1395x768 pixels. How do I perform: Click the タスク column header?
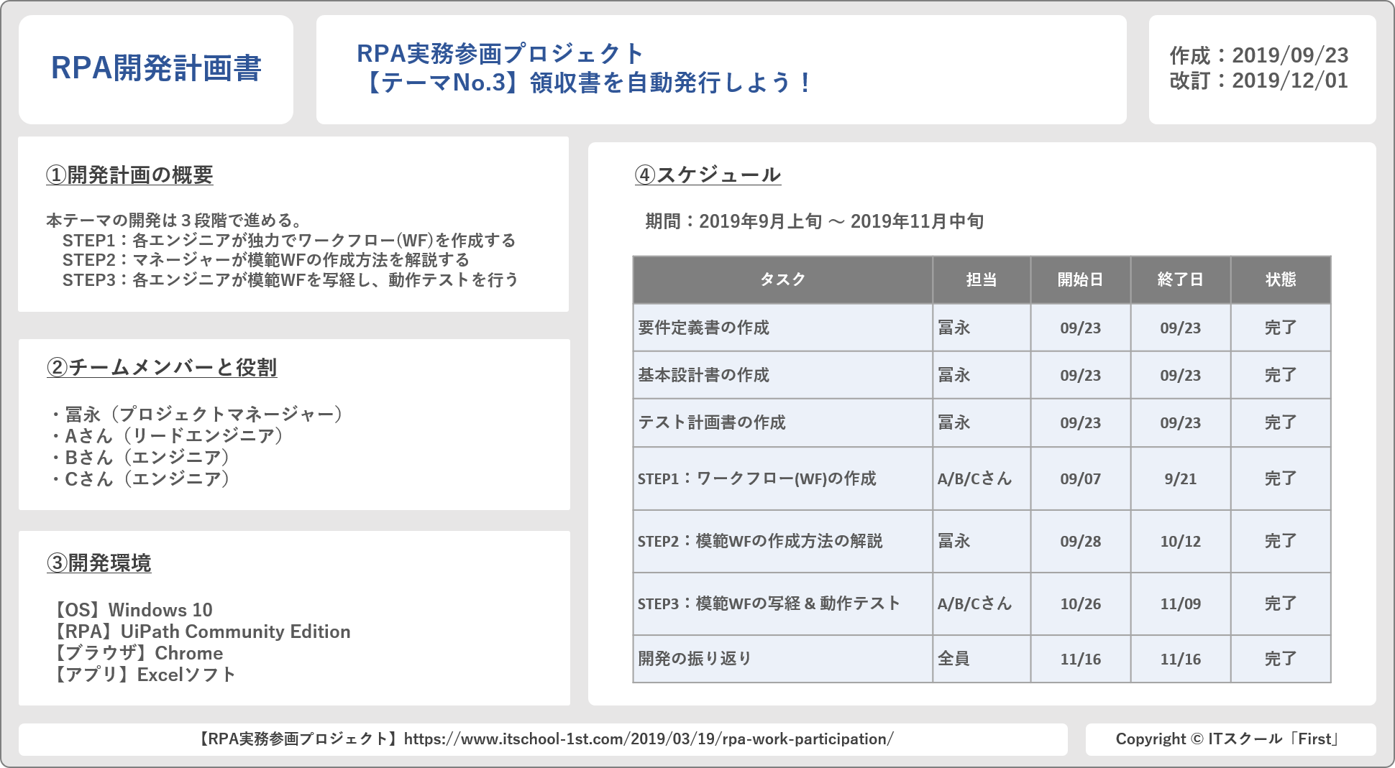(782, 279)
